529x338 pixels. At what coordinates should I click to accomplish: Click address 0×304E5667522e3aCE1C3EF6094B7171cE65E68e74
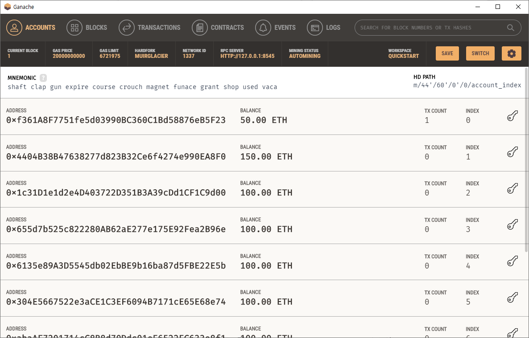(116, 302)
